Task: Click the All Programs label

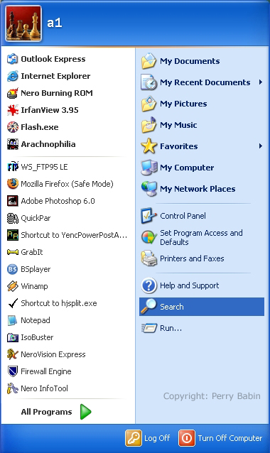Action: click(46, 412)
